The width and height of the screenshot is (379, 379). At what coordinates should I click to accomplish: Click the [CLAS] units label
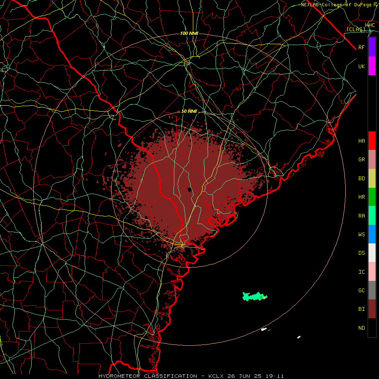[356, 29]
